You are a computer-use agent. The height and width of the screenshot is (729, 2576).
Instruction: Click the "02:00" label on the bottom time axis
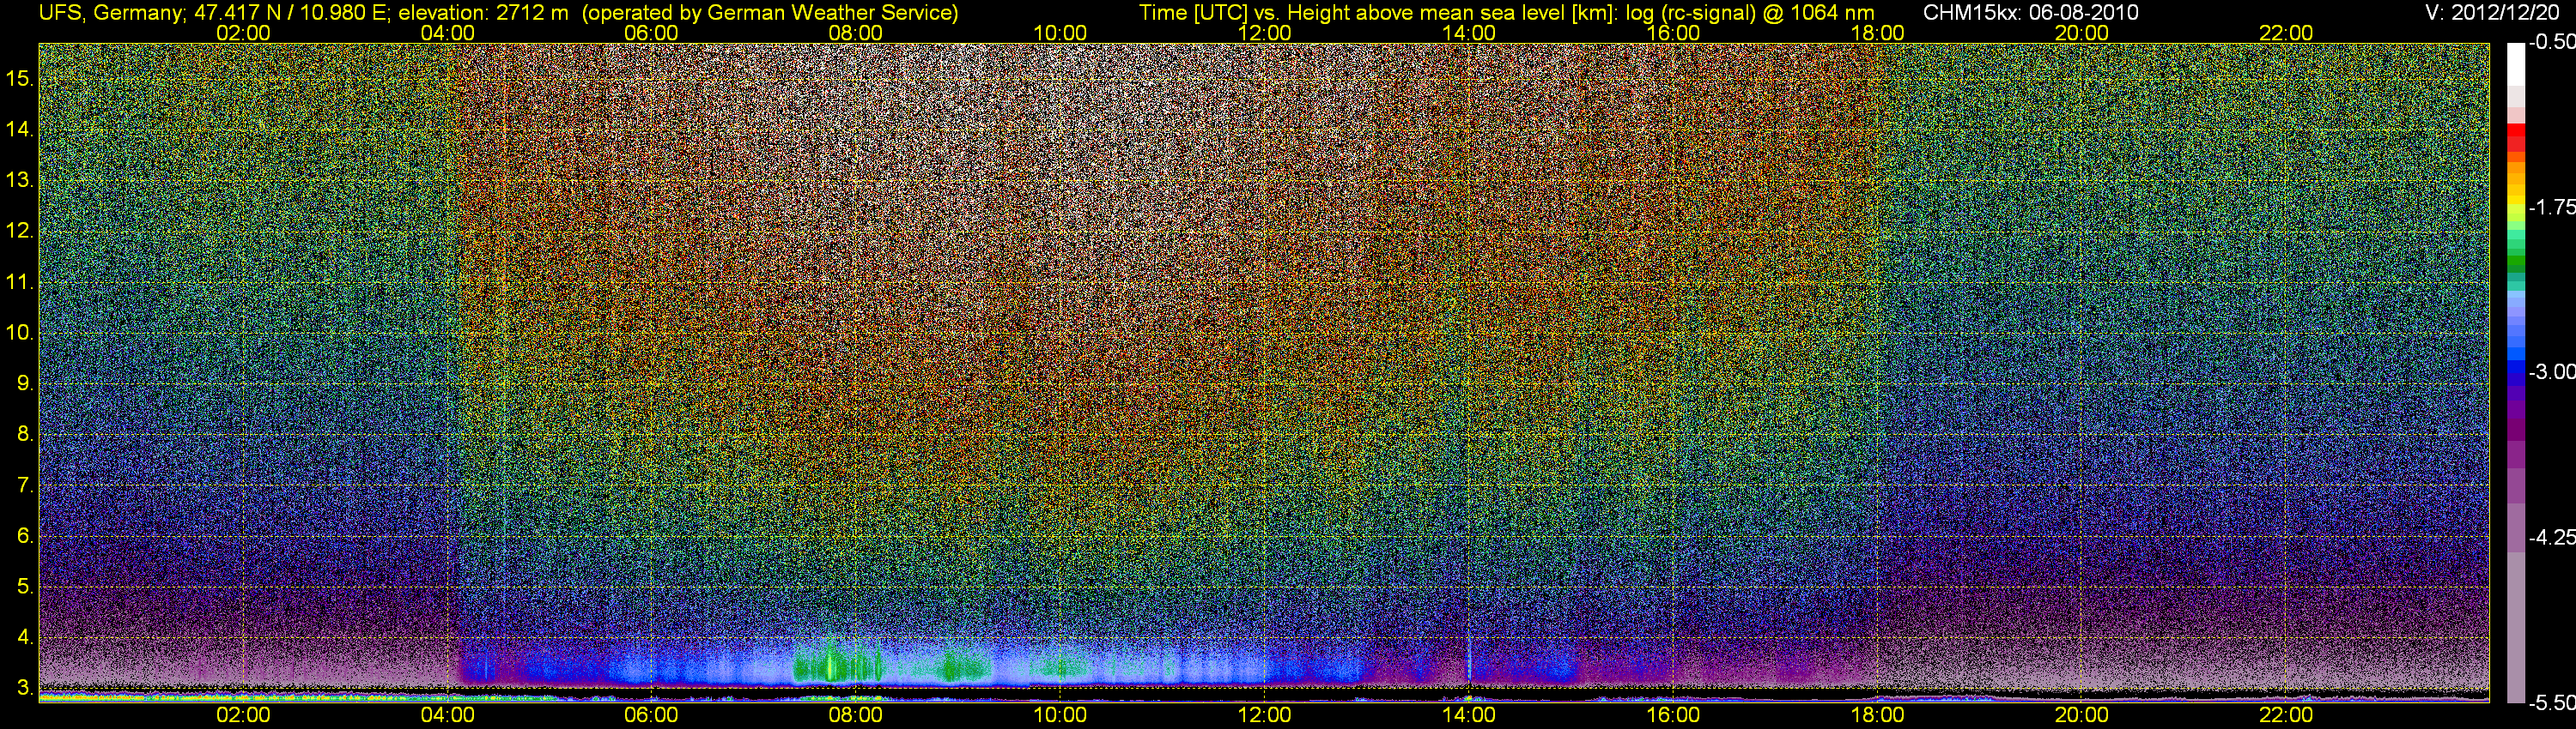[x=243, y=716]
